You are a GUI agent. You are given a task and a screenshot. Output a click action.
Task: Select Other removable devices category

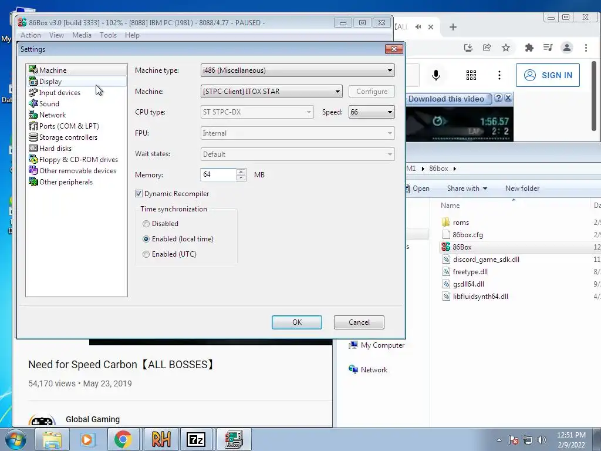[77, 170]
